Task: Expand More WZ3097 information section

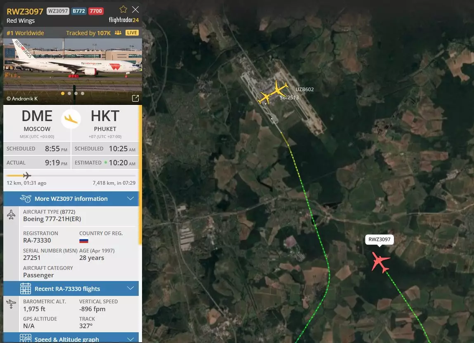Action: point(71,199)
